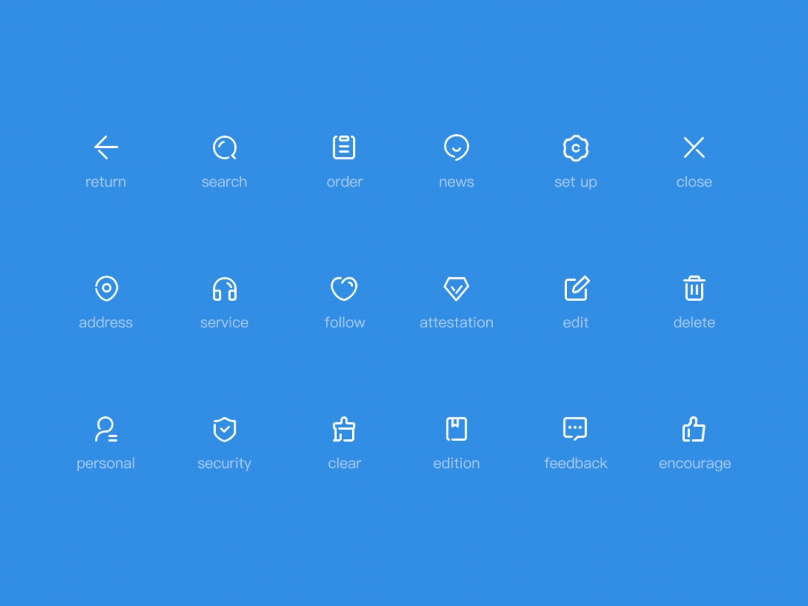
Task: Click the 'follow' text label
Action: coord(345,323)
